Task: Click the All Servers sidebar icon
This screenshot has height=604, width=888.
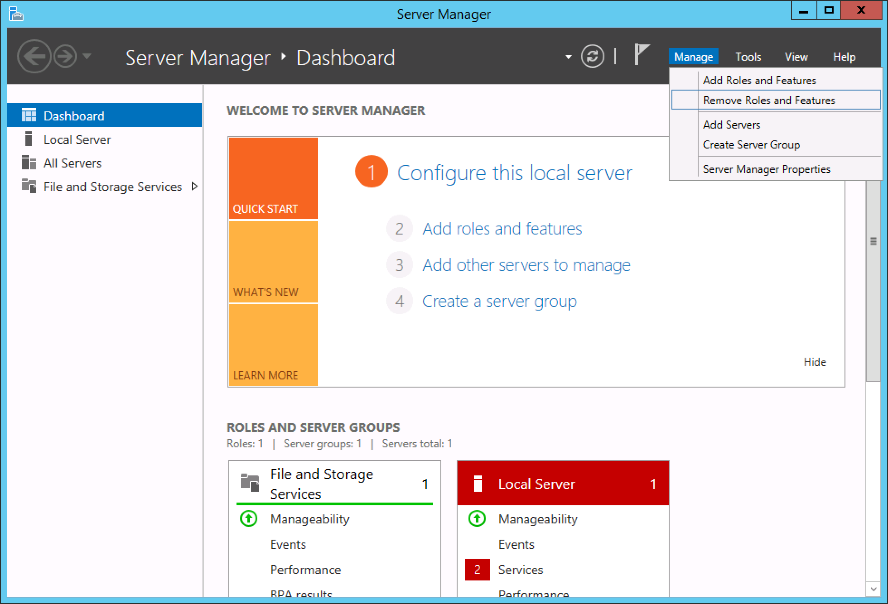Action: 29,163
